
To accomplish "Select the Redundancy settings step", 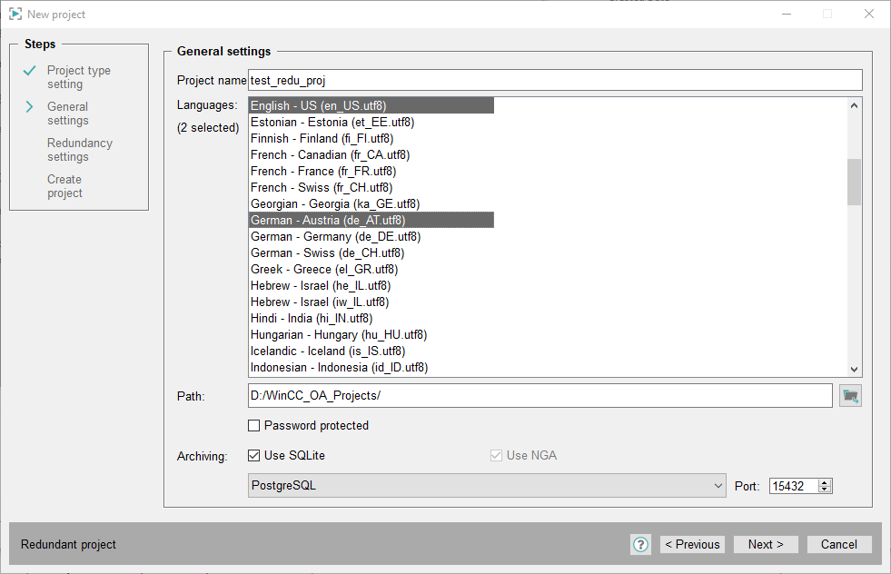I will coord(80,150).
